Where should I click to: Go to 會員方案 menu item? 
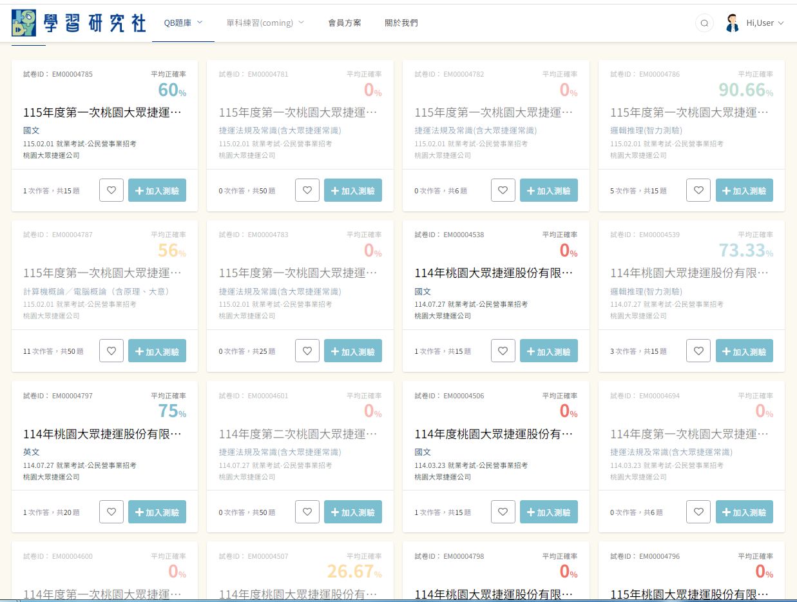pos(345,23)
